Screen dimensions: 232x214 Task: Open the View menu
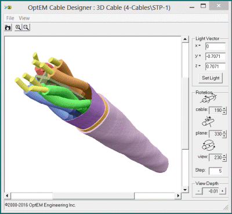pyautogui.click(x=24, y=18)
